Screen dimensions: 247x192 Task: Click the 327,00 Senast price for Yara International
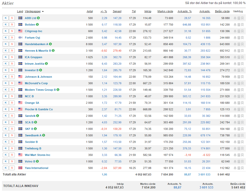117,168
